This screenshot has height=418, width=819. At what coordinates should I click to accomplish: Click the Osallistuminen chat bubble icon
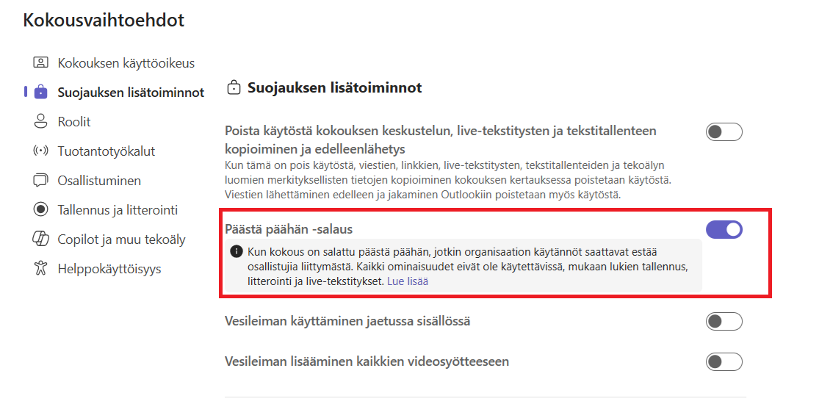tap(40, 181)
